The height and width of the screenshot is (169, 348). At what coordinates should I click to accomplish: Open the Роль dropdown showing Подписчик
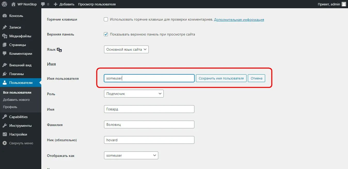click(134, 94)
